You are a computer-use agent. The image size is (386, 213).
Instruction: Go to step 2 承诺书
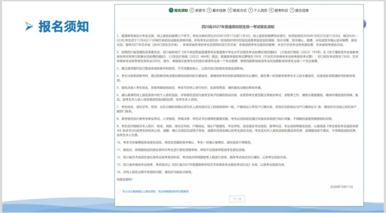(197, 10)
